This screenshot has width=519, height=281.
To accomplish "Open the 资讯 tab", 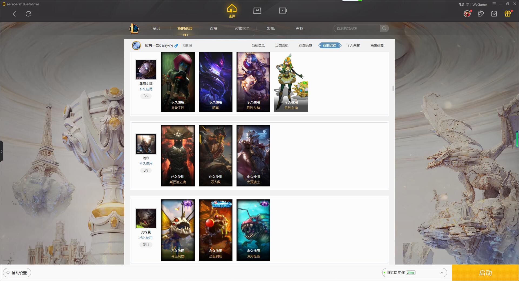I will point(156,28).
